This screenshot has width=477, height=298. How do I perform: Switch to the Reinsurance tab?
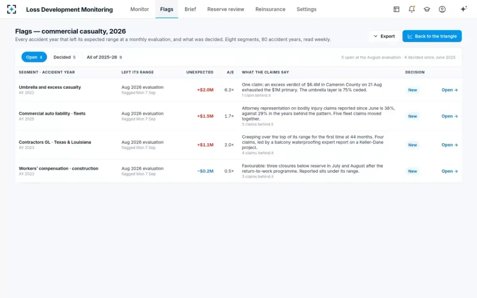point(270,9)
